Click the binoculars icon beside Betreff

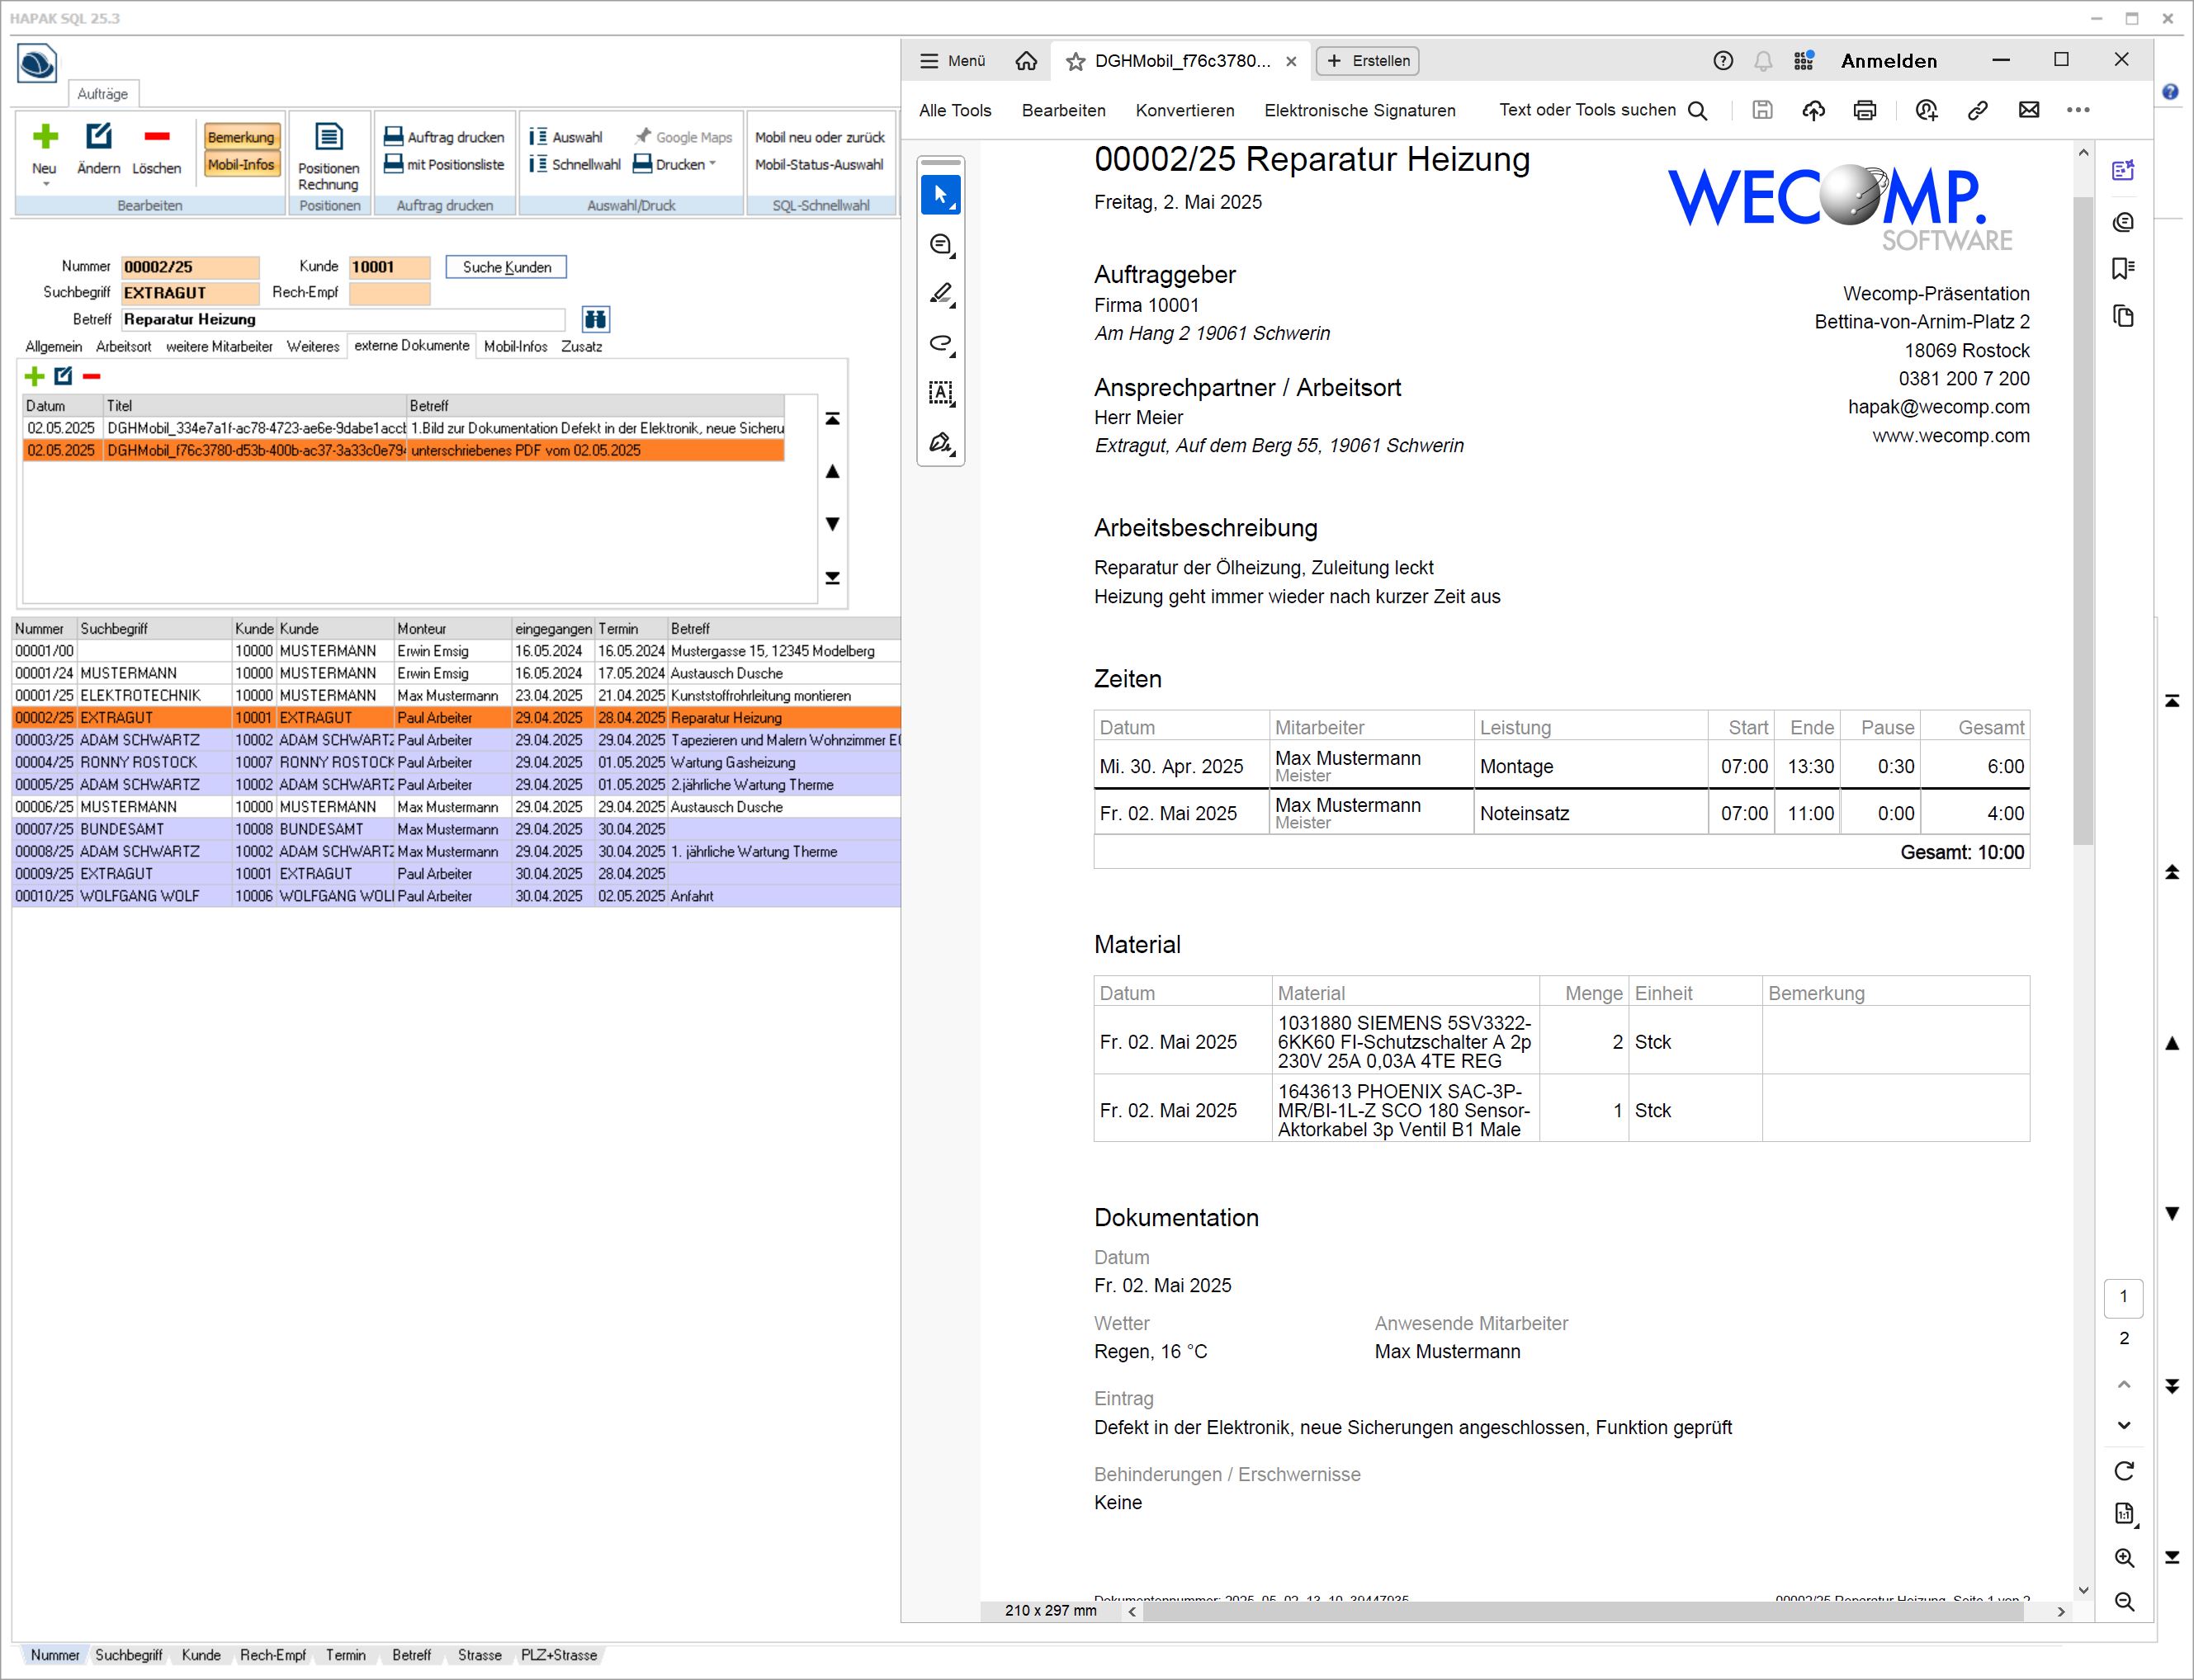pyautogui.click(x=595, y=319)
